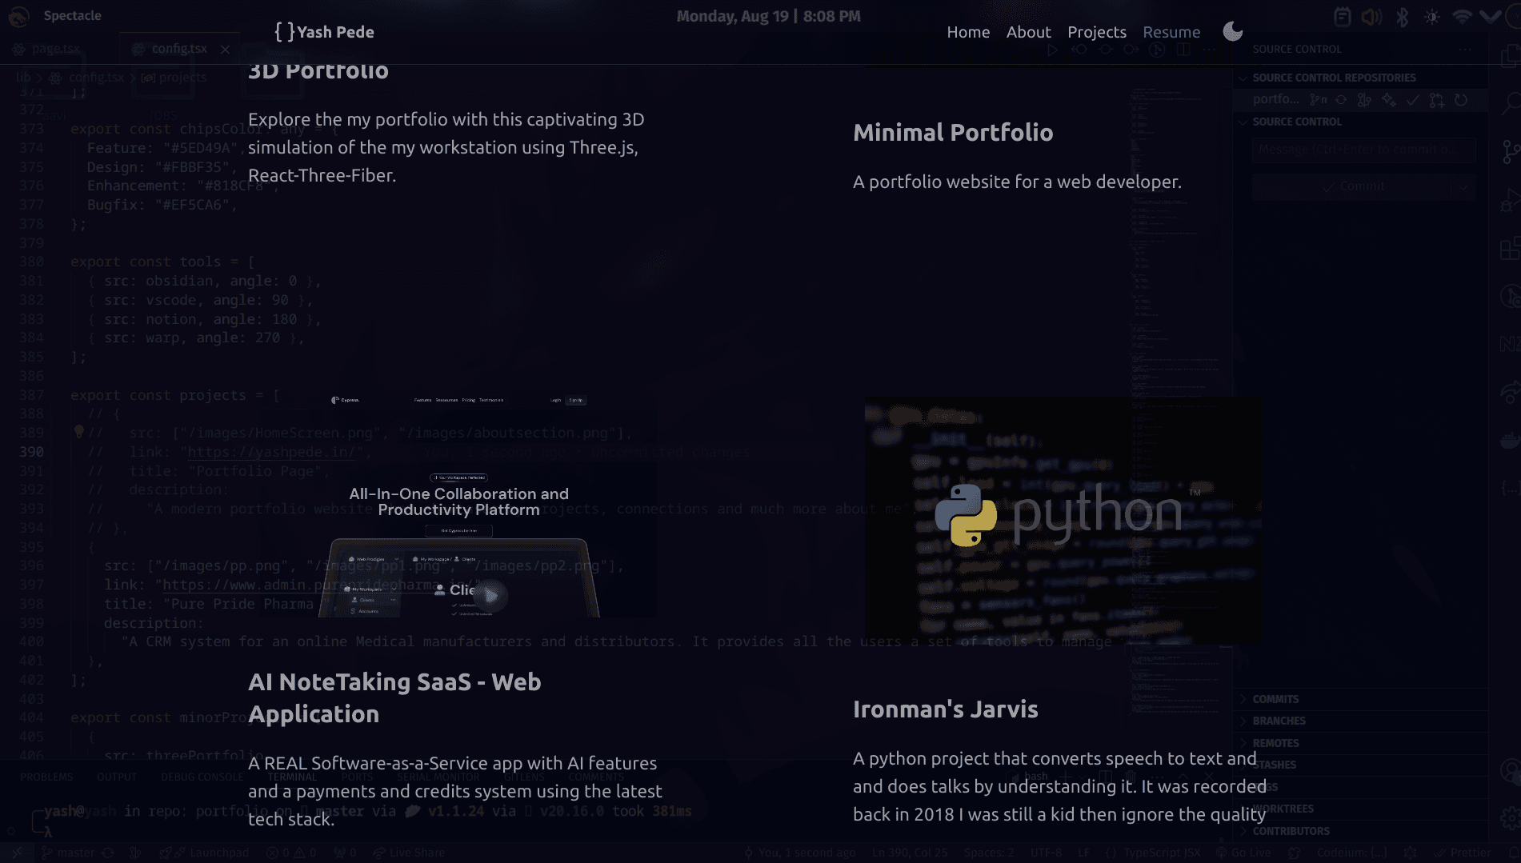The width and height of the screenshot is (1521, 863).
Task: Play the AI NoteTaking SaaS preview video
Action: (x=491, y=596)
